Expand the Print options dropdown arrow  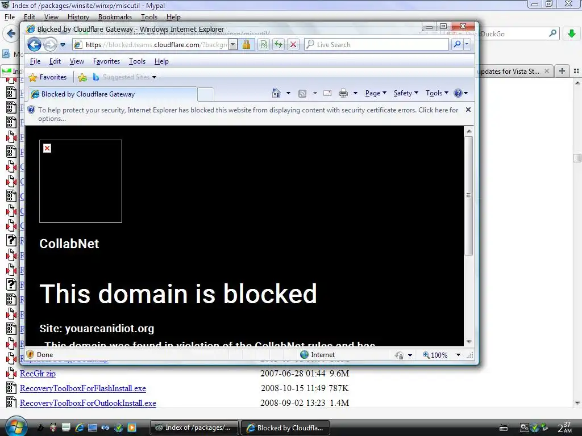(x=355, y=93)
